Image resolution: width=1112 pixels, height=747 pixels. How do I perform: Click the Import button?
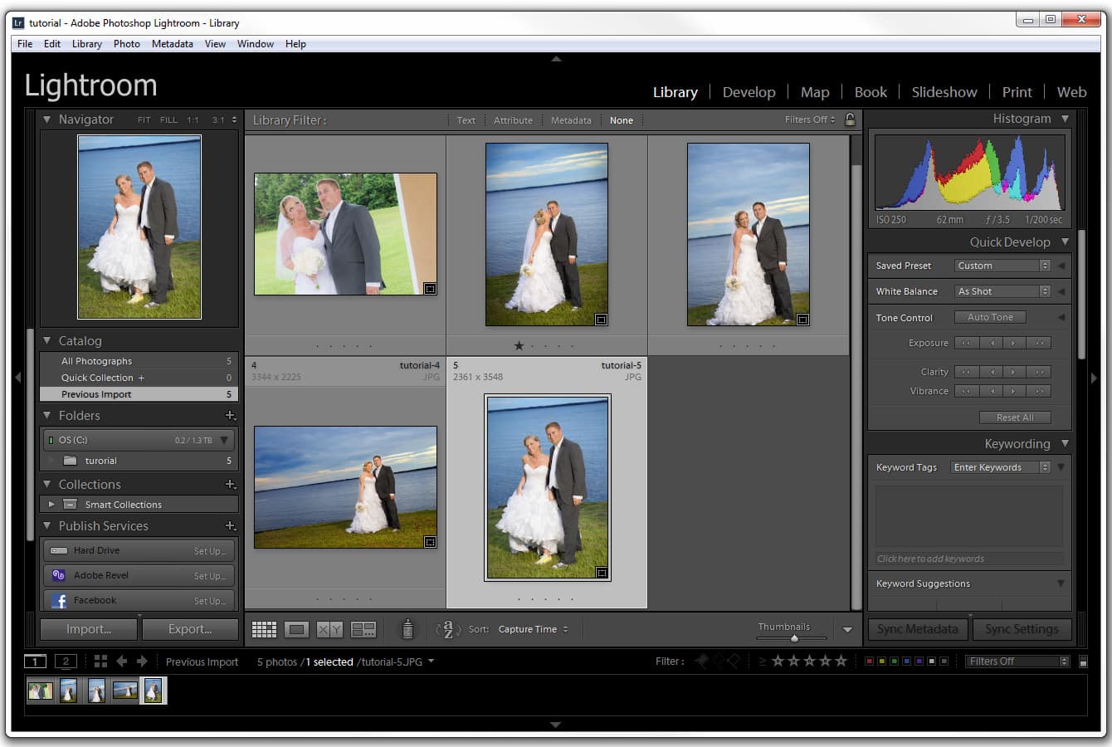coord(87,628)
